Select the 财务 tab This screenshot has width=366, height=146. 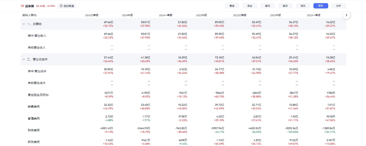coord(321,6)
